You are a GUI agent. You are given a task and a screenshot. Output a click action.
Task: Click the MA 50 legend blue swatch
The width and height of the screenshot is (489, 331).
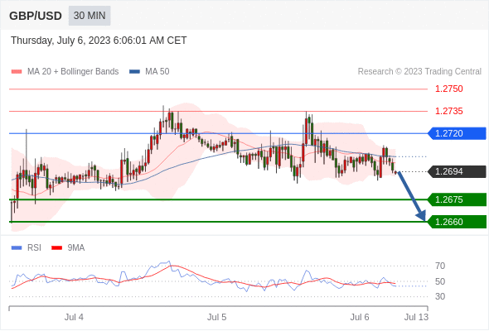pos(134,72)
